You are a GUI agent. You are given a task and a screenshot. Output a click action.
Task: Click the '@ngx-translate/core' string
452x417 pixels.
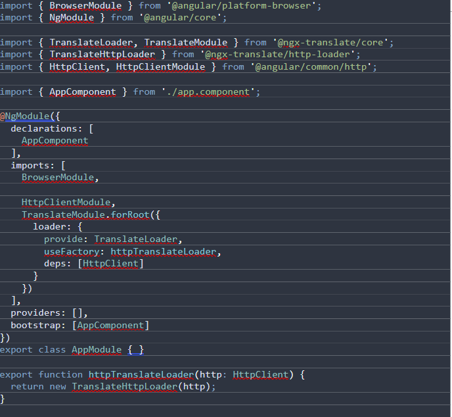point(330,42)
